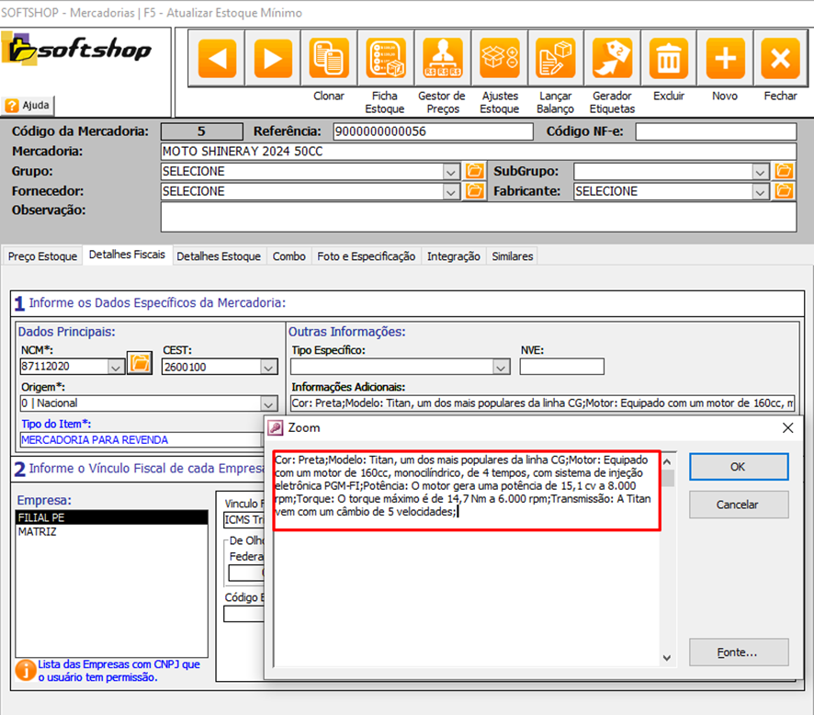814x715 pixels.
Task: Open the Origem dropdown list
Action: point(268,403)
